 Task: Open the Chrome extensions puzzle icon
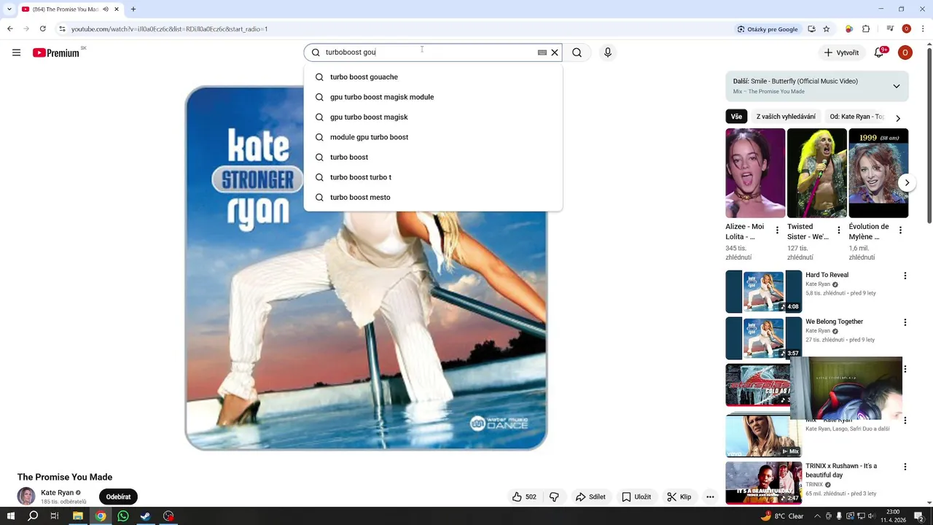coord(866,29)
